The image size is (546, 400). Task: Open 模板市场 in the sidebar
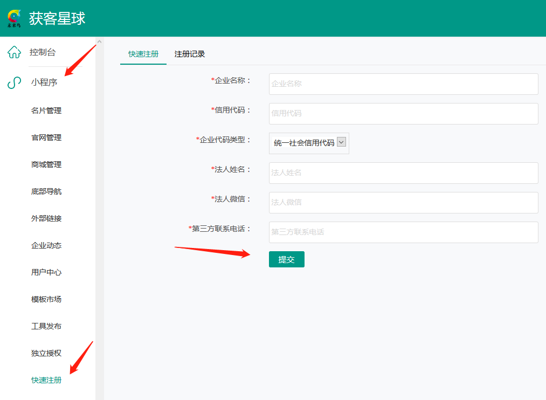coord(46,299)
